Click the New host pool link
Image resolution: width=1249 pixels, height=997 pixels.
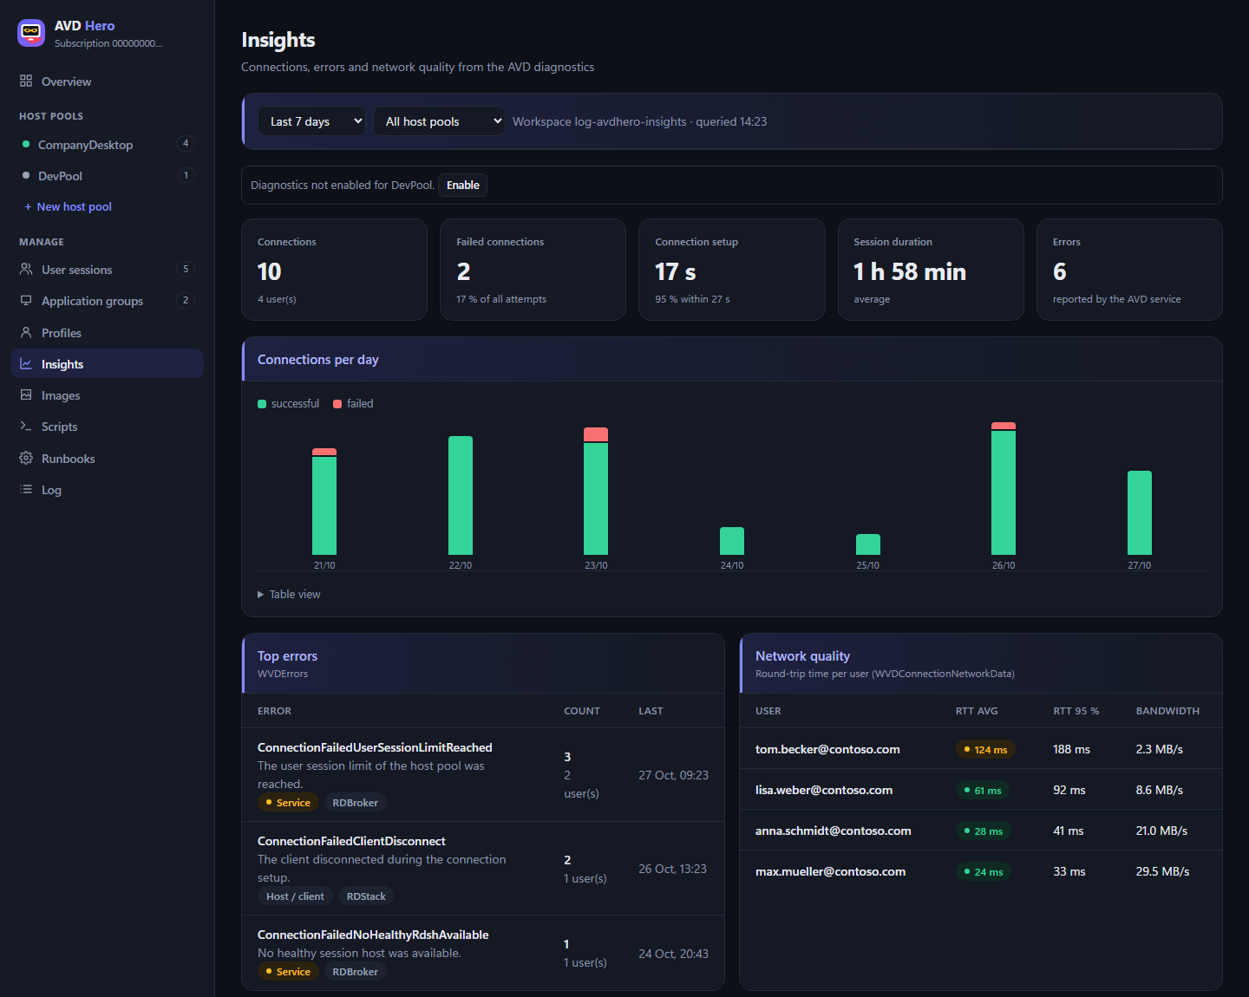coord(69,206)
